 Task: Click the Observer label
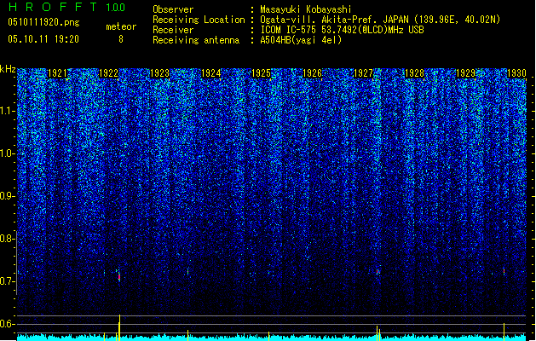(x=173, y=9)
